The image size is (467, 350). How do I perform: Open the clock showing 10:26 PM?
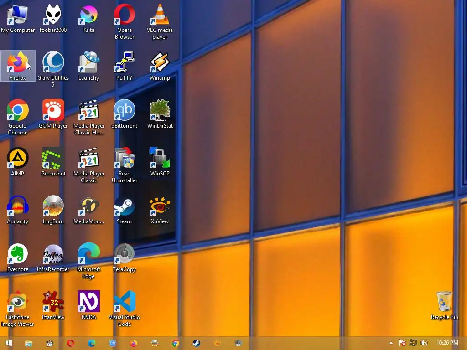pos(447,343)
